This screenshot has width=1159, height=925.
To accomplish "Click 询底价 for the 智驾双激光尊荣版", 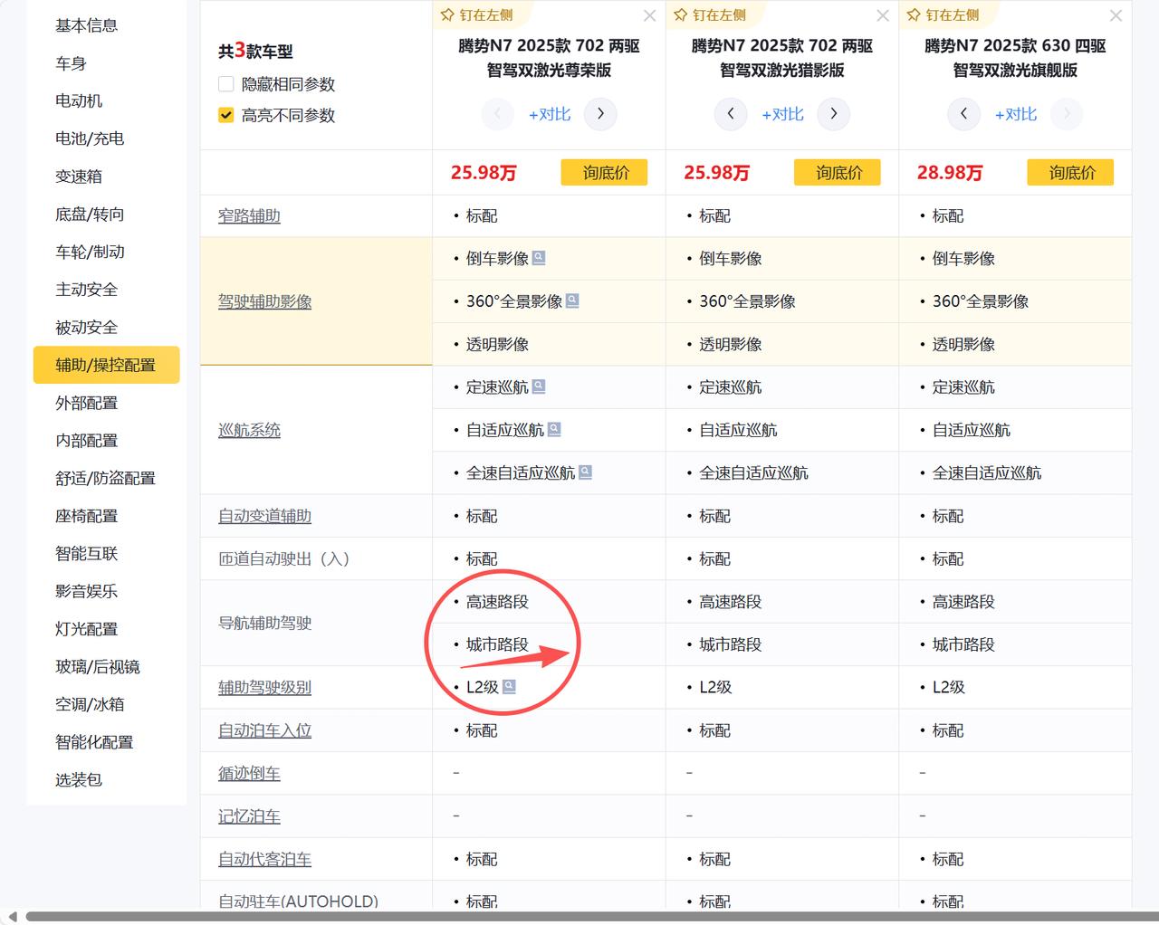I will coord(604,172).
